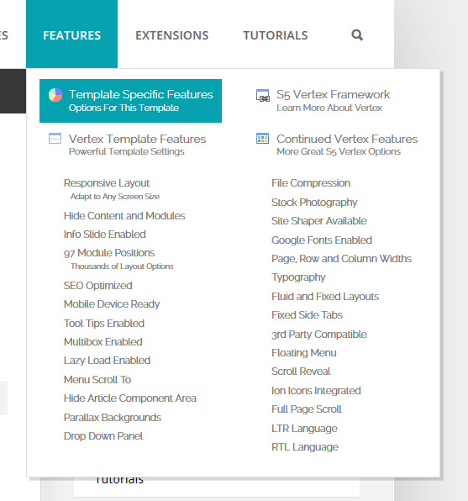Select SEO Optimized feature link
Screen dimensions: 468x501
pos(98,285)
